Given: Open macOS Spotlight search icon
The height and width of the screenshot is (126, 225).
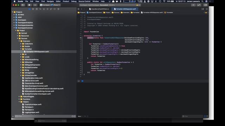Looking at the screenshot, I should click(202, 1).
